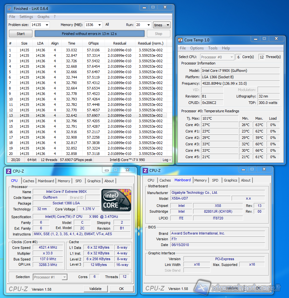This screenshot has height=298, width=289.
Task: Click the 'All' memory link in LinX
Action: pyautogui.click(x=107, y=25)
